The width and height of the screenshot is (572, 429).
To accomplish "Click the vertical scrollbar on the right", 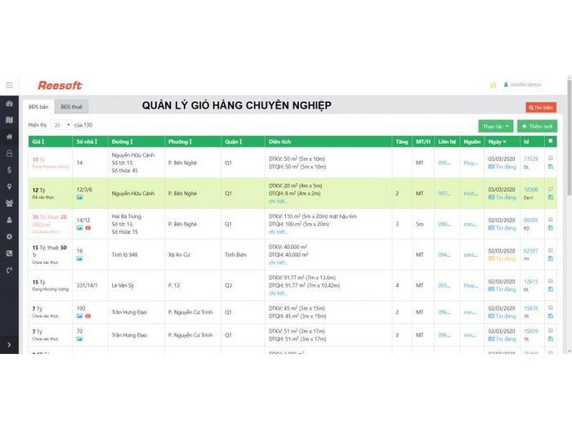I will (569, 139).
